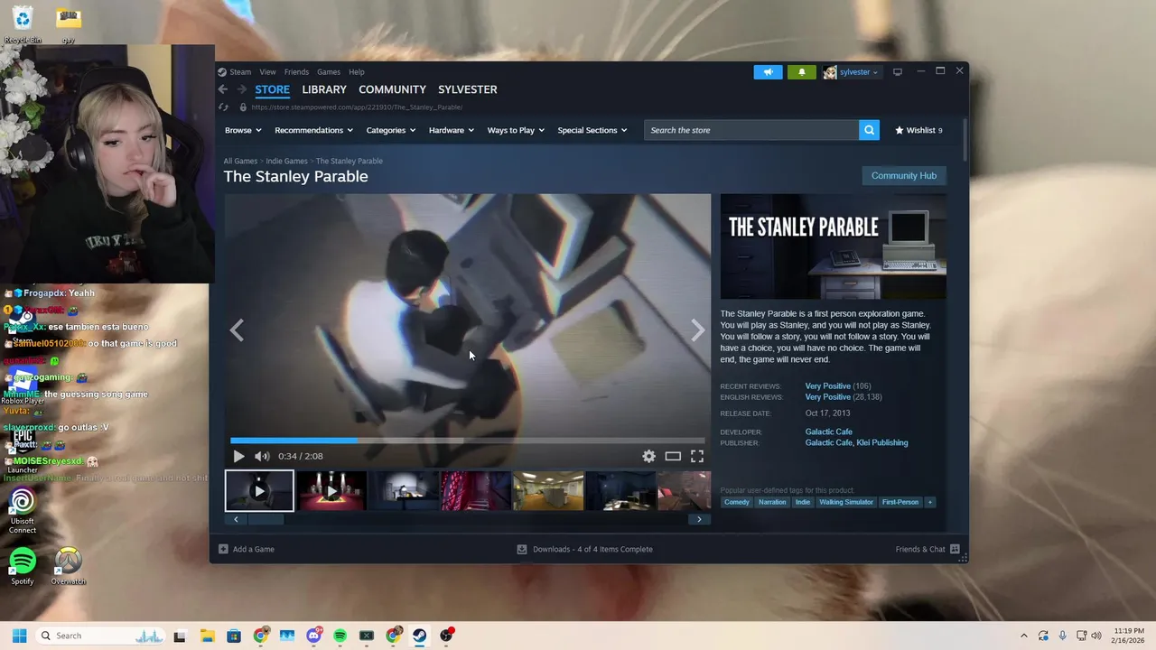This screenshot has width=1156, height=650.
Task: Switch to the LIBRARY tab
Action: pyautogui.click(x=324, y=89)
